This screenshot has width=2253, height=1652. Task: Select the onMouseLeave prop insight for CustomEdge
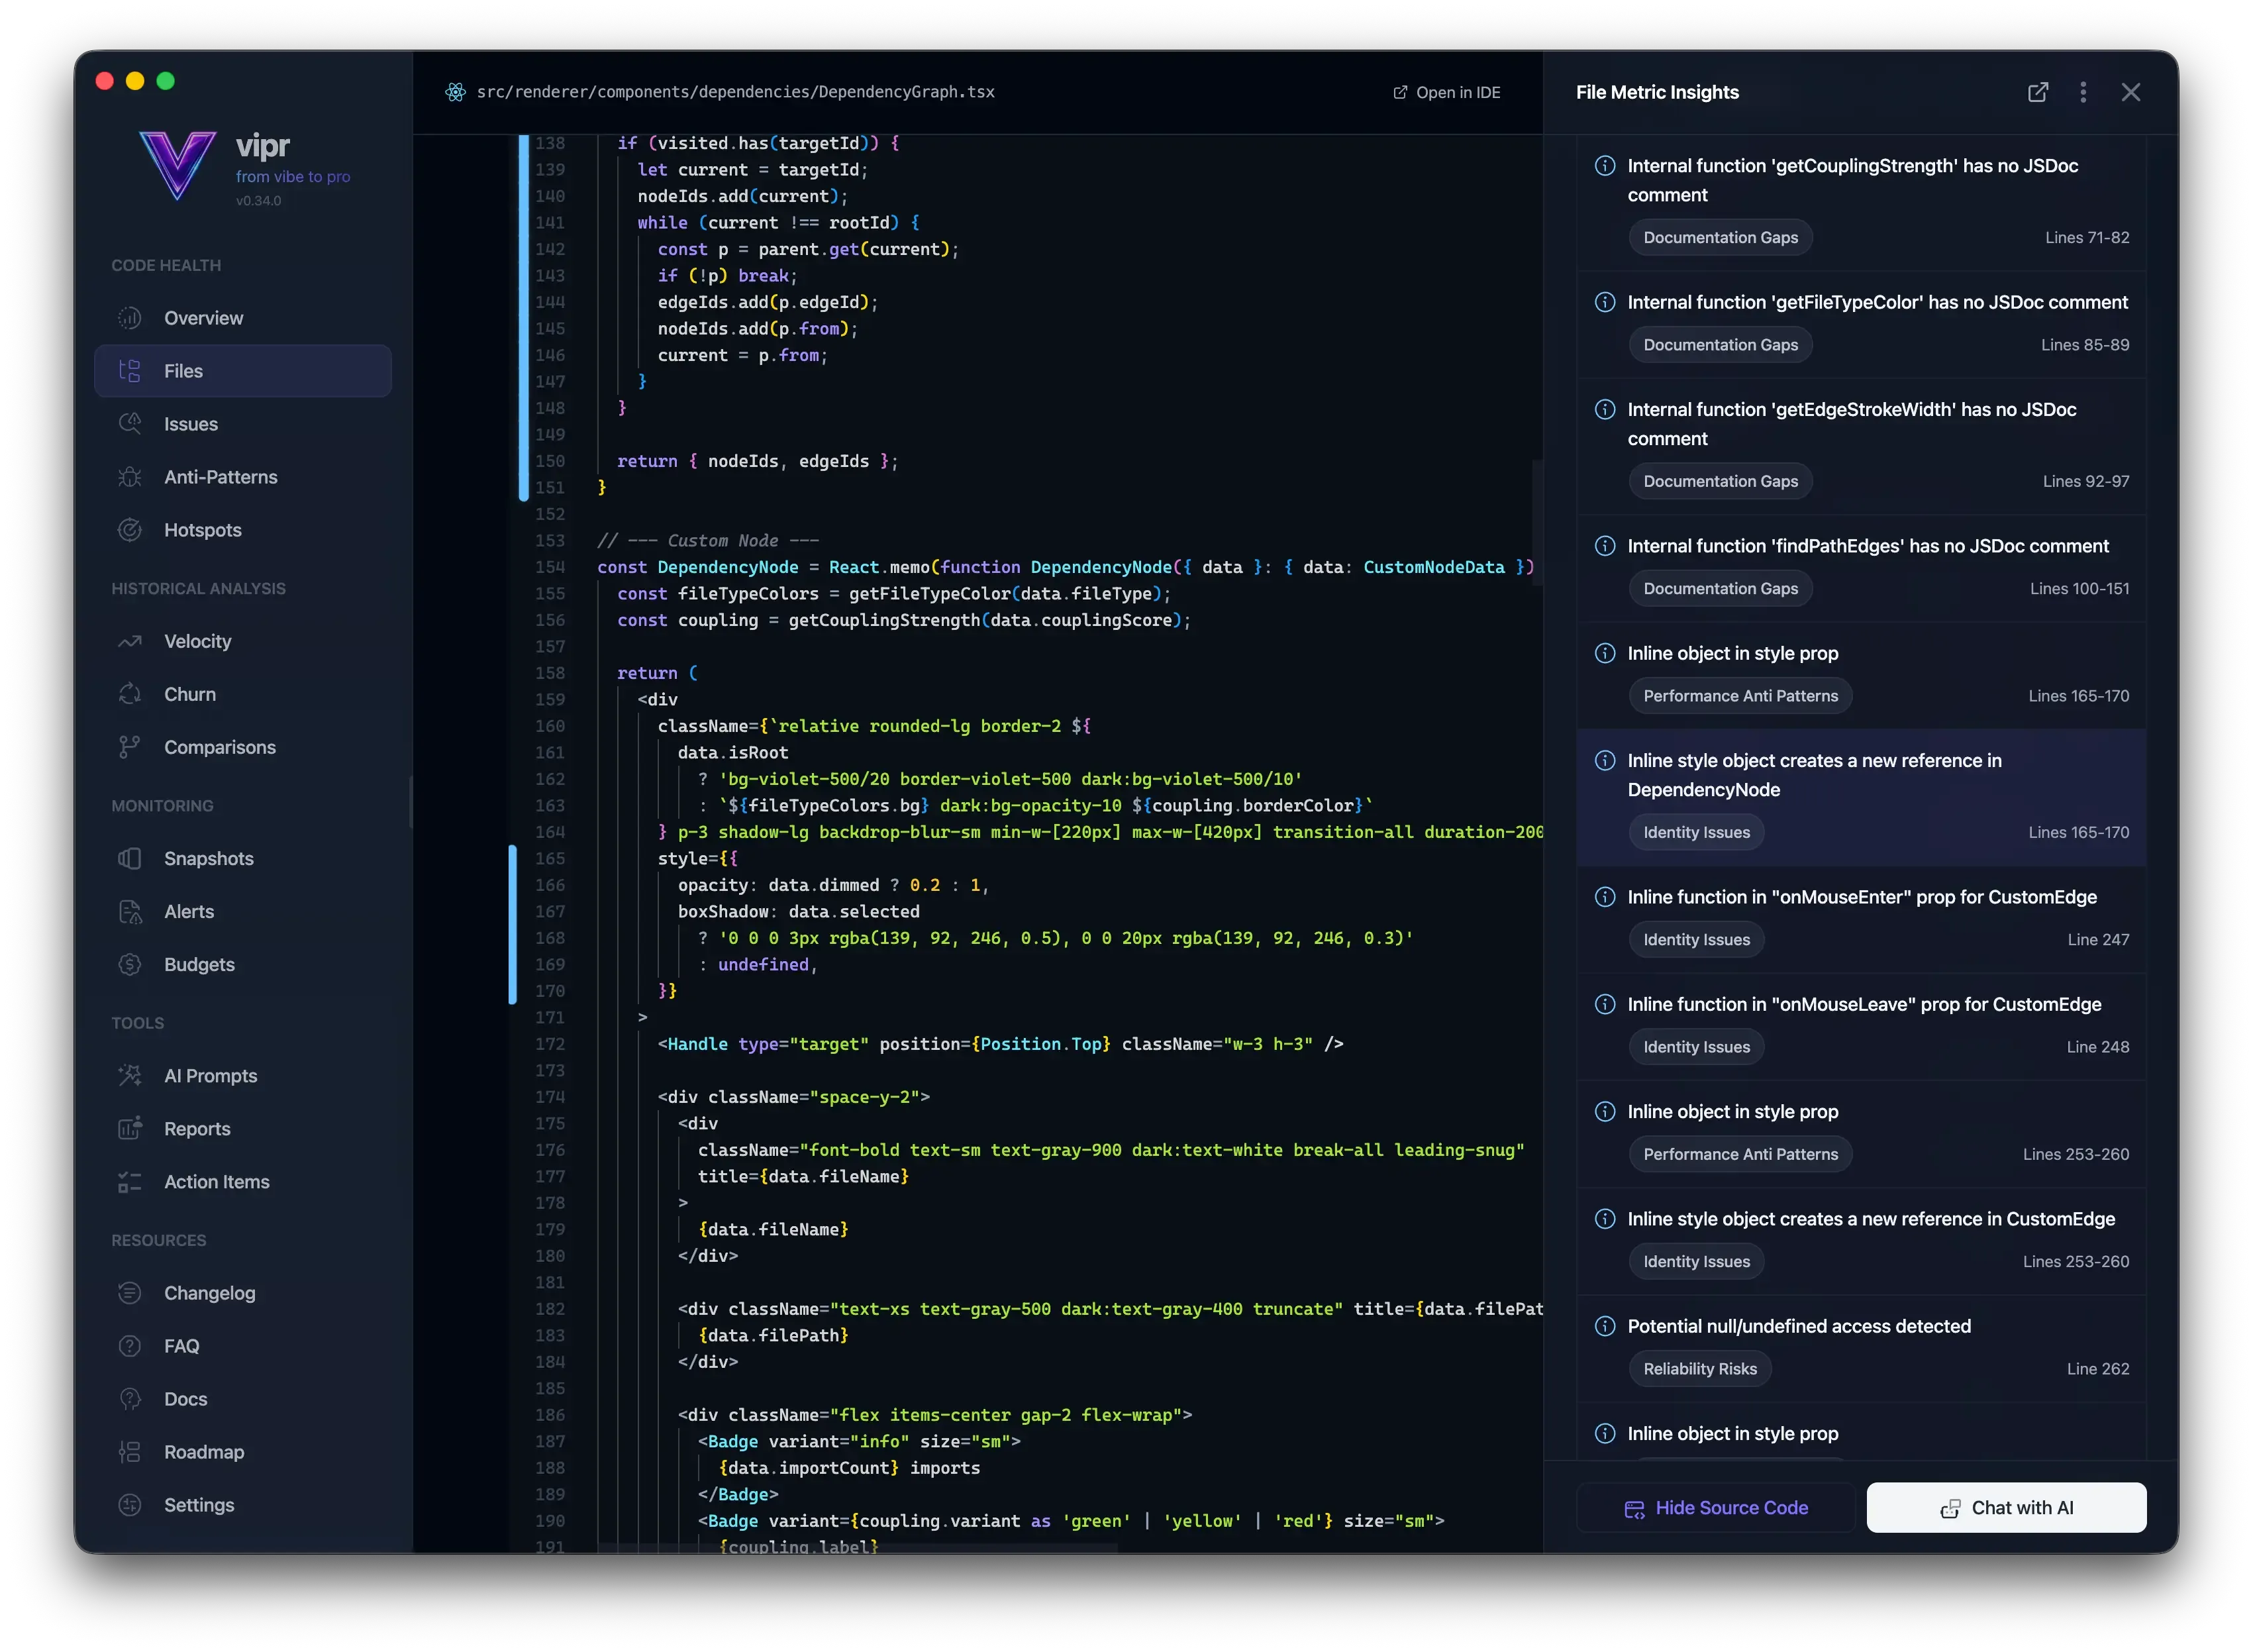tap(1860, 1027)
